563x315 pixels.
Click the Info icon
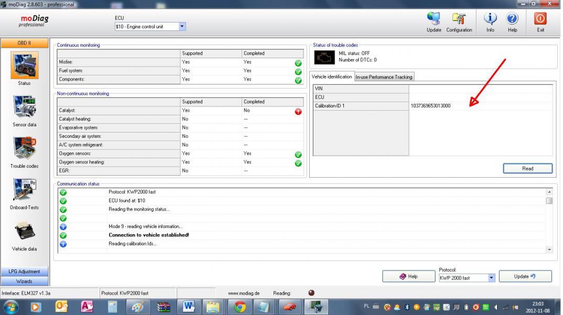tap(490, 19)
